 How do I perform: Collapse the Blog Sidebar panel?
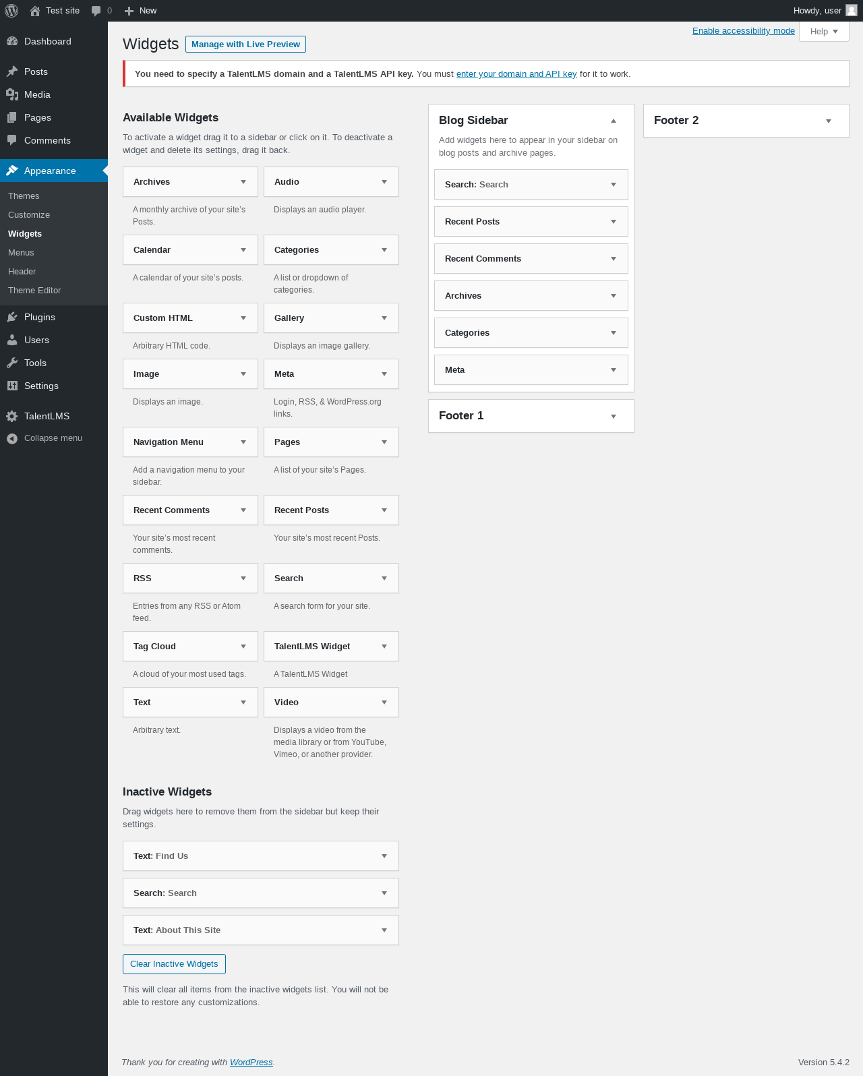point(614,121)
